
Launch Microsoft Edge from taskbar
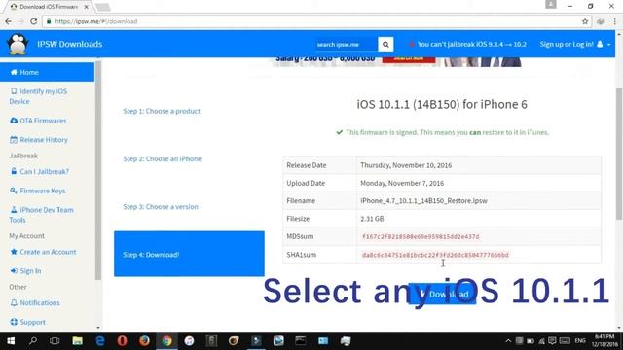[99, 341]
